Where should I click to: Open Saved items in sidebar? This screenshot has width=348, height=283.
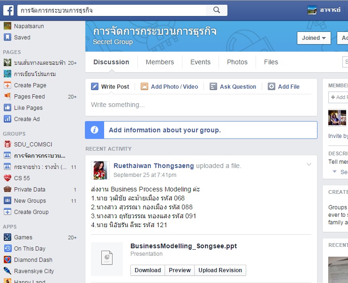22,38
